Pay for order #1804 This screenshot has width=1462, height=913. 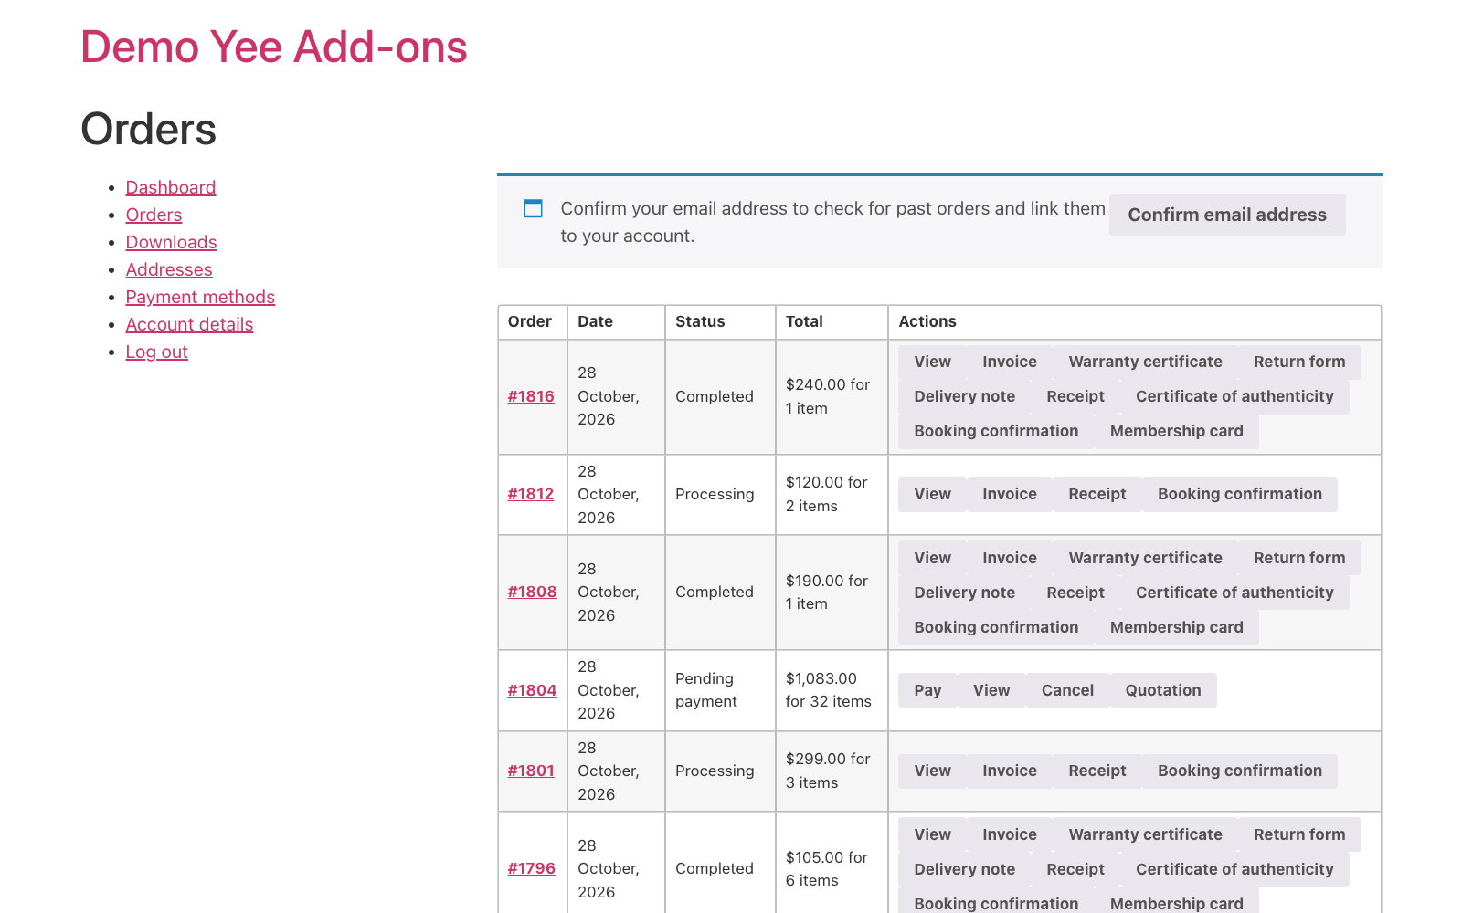(x=927, y=690)
